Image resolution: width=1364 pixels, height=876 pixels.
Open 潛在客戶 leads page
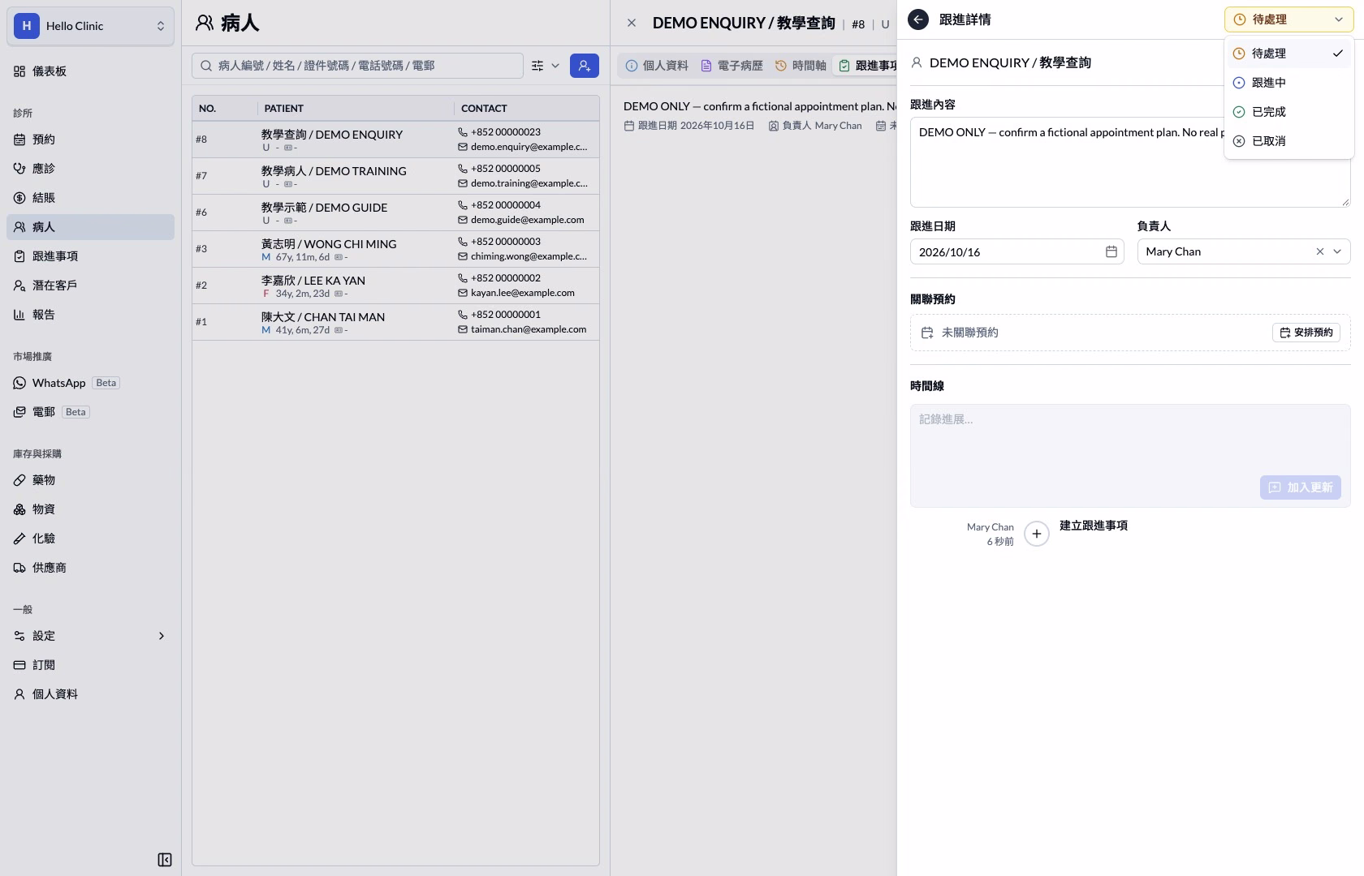(x=90, y=286)
